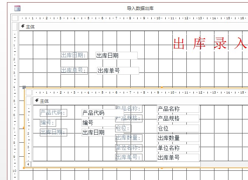Image resolution: width=248 pixels, height=180 pixels.
Task: Click the main form selector box
Action: point(14,18)
